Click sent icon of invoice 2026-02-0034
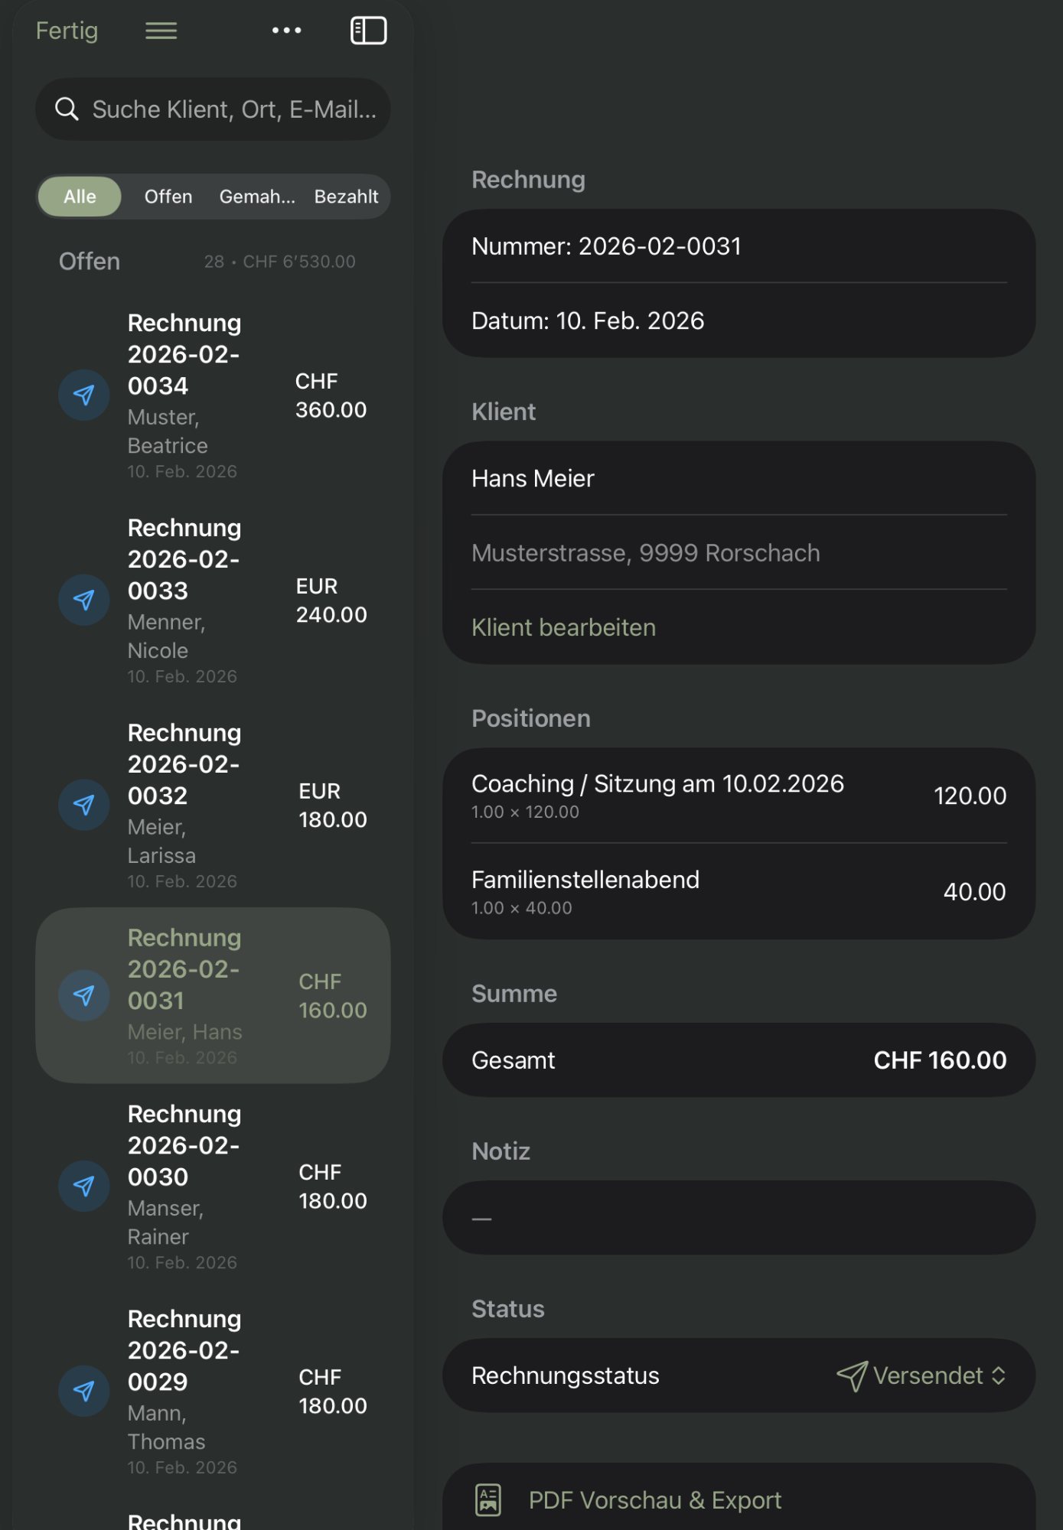Viewport: 1063px width, 1530px height. (84, 396)
